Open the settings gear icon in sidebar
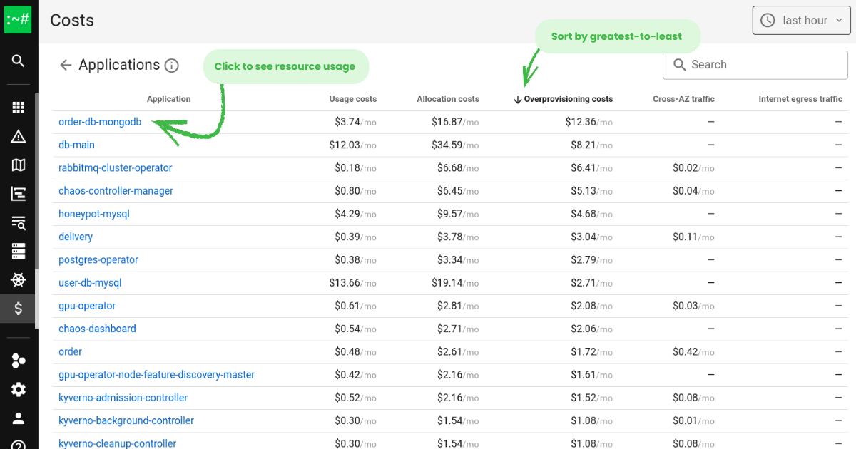This screenshot has width=856, height=449. click(x=19, y=389)
